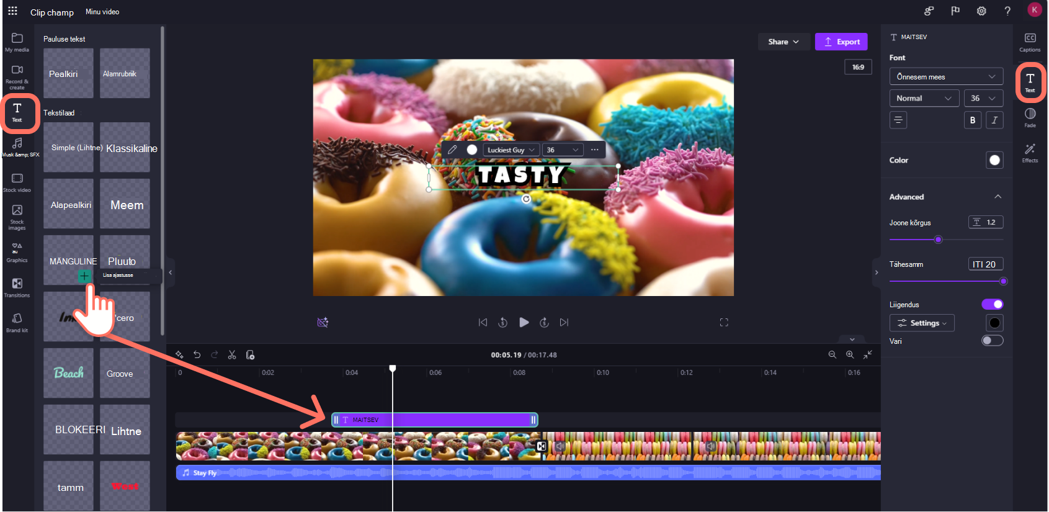Open Text tab in left sidebar
1049x512 pixels.
[17, 112]
